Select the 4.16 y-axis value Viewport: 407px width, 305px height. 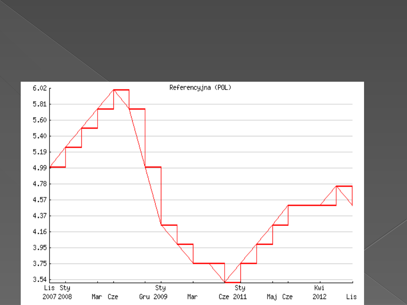[40, 232]
